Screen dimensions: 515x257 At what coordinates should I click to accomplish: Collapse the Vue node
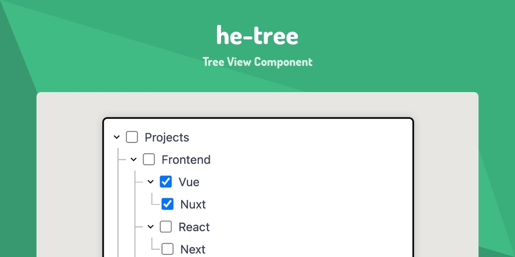[x=151, y=182]
